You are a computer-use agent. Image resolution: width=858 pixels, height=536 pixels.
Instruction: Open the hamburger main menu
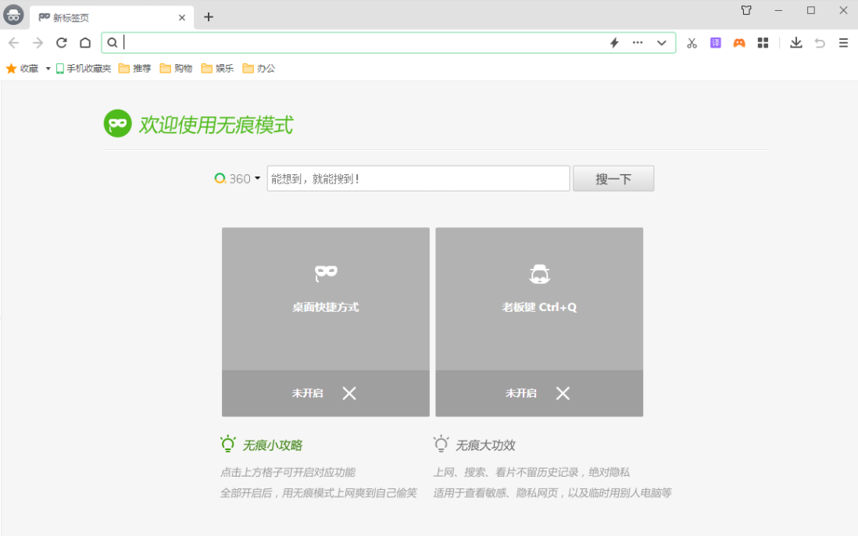(843, 43)
